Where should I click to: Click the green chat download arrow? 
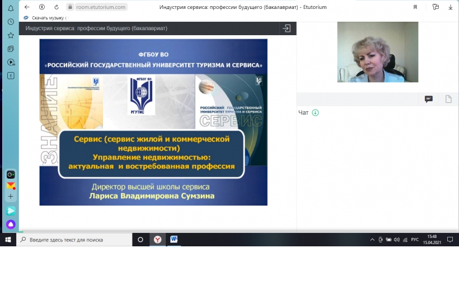pyautogui.click(x=315, y=113)
